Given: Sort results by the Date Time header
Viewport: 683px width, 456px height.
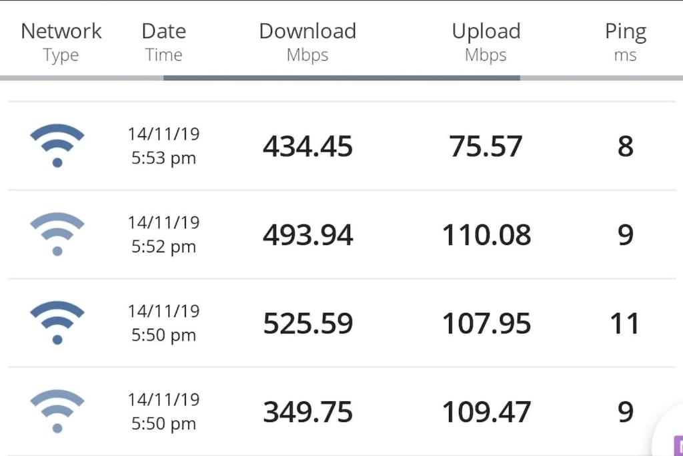Looking at the screenshot, I should 163,41.
